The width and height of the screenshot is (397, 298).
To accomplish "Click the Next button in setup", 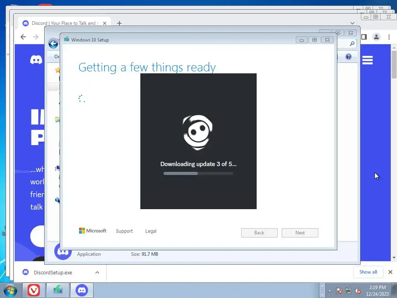I will click(300, 233).
